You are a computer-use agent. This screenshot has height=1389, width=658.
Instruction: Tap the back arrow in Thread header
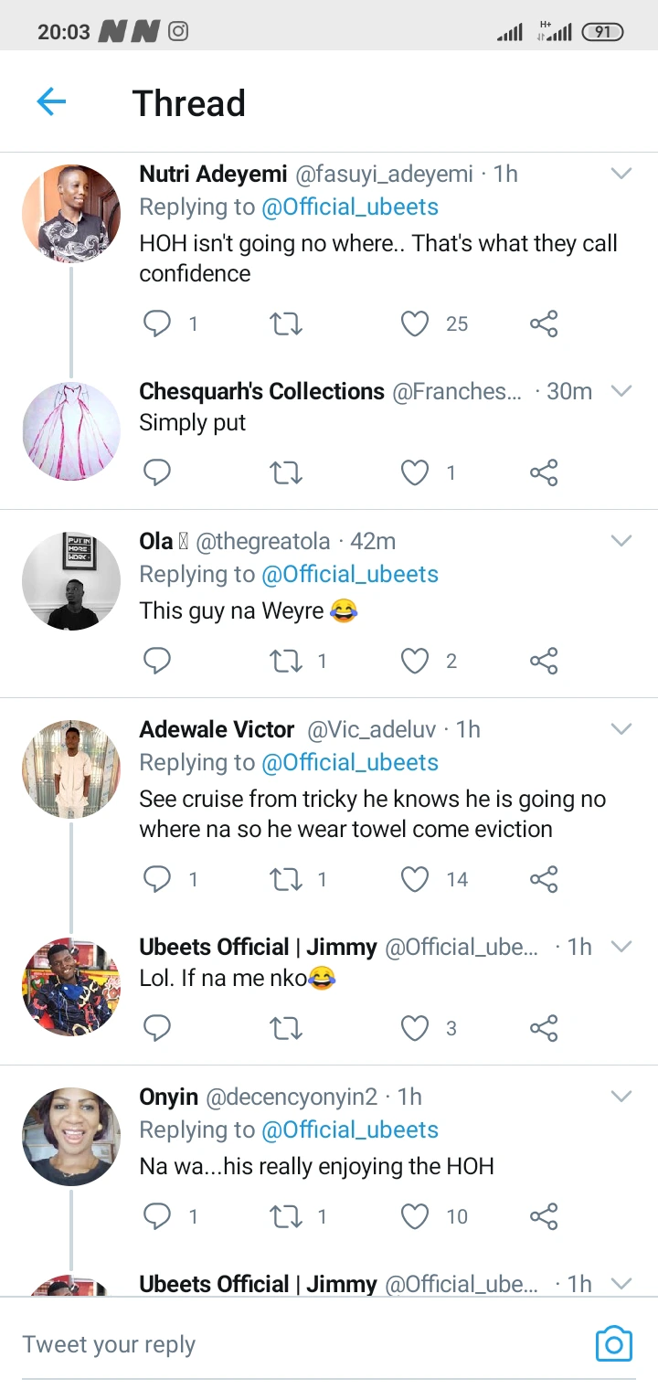tap(51, 101)
